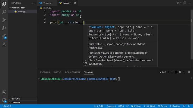
Task: Split the terminal panel
Action: tap(176, 72)
